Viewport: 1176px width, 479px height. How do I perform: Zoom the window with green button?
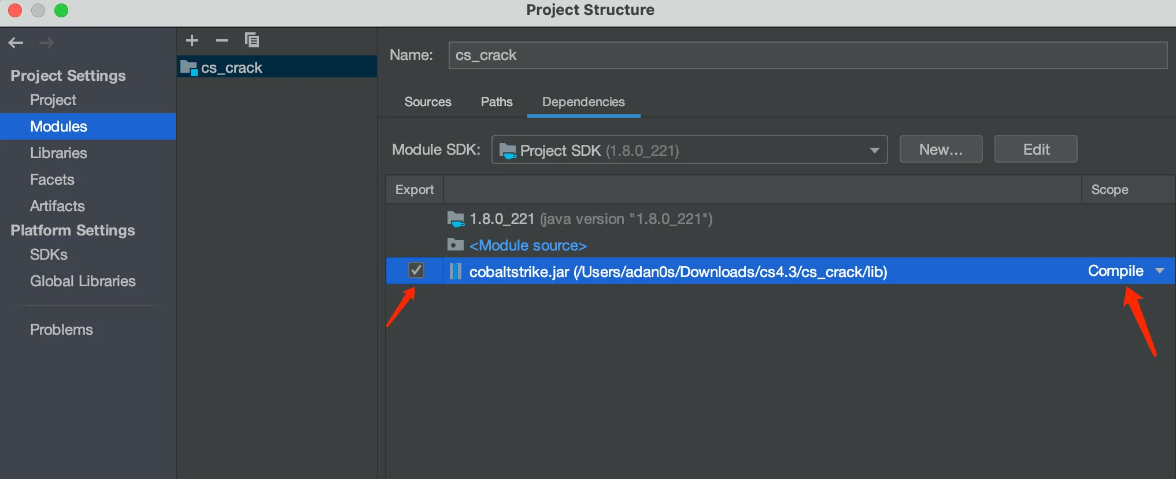pos(61,10)
